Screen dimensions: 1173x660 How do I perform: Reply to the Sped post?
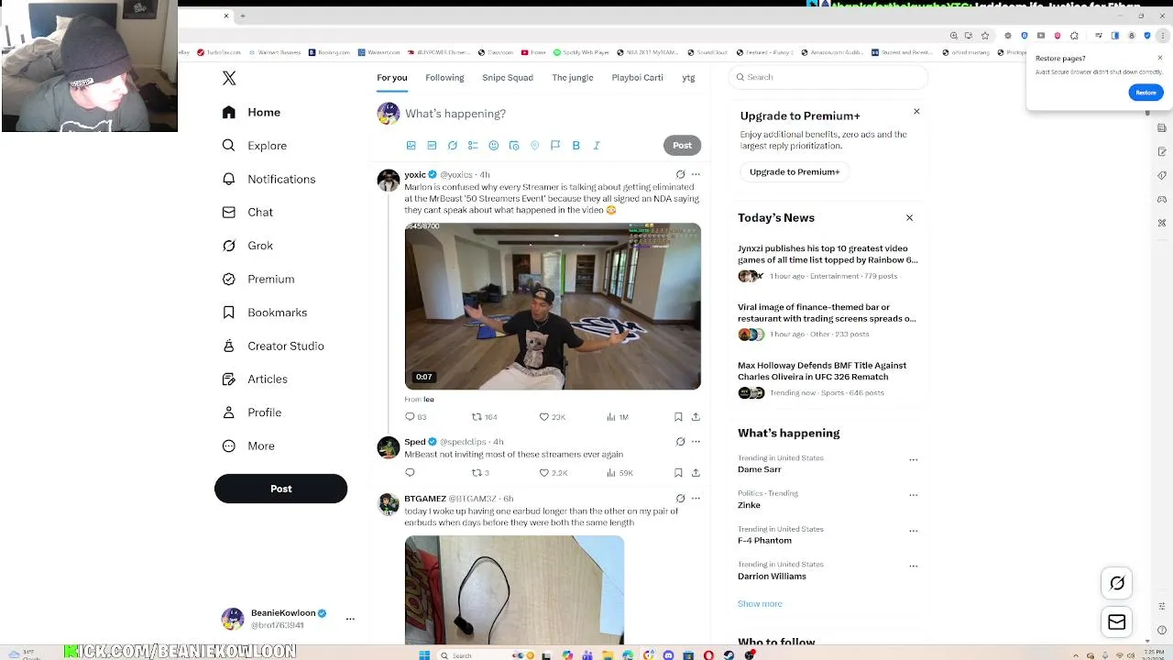click(x=410, y=473)
